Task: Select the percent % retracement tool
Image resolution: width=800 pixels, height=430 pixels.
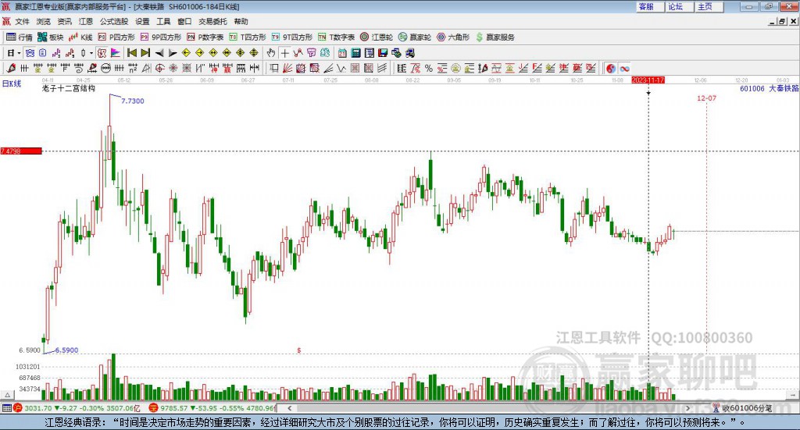Action: click(429, 68)
